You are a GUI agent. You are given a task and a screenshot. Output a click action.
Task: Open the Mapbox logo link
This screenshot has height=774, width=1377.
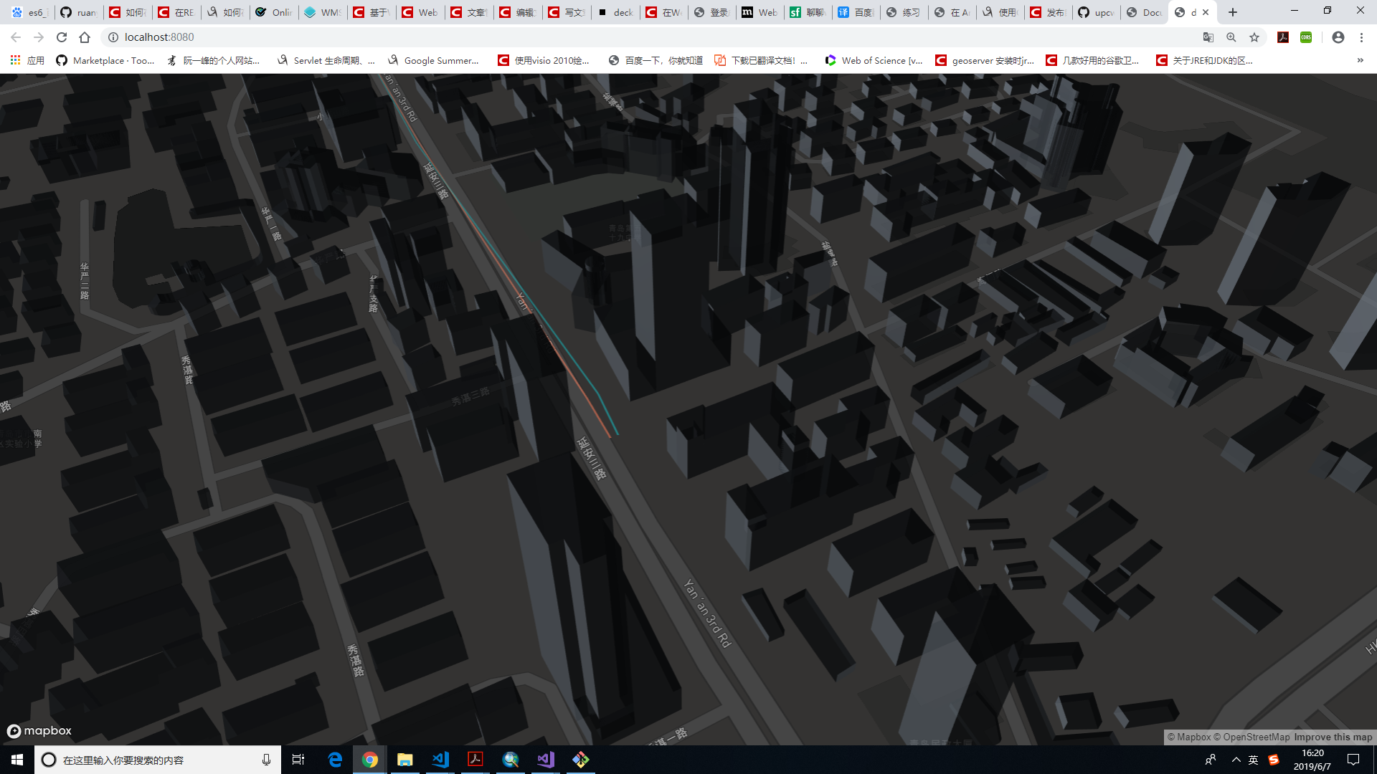[x=39, y=731]
